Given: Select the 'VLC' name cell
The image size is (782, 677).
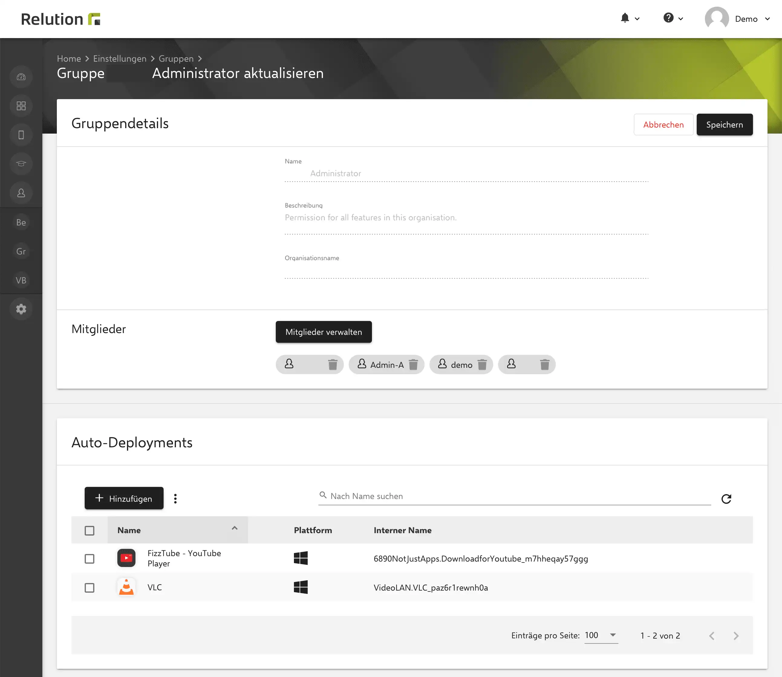Looking at the screenshot, I should [x=155, y=588].
